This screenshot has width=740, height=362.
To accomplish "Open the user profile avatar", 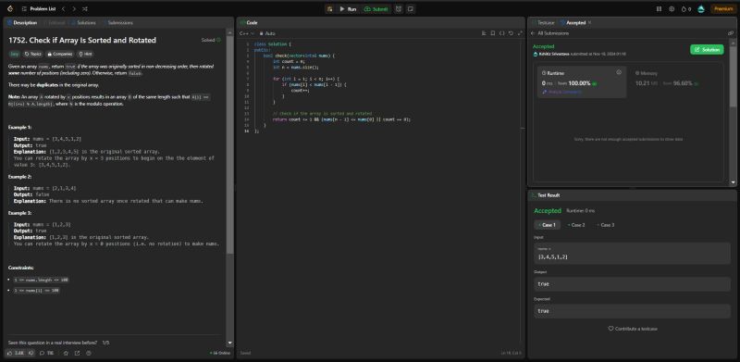I will (x=701, y=9).
